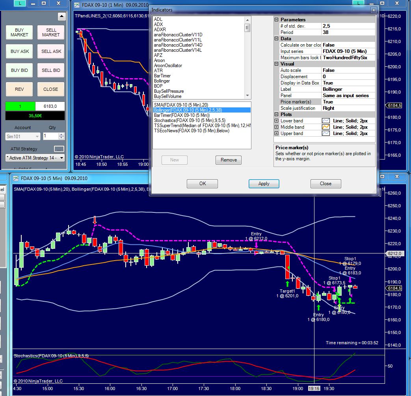
Task: Click Lower band color swatch
Action: point(326,121)
